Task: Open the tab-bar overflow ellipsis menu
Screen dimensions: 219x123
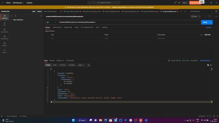Action: [x=185, y=11]
